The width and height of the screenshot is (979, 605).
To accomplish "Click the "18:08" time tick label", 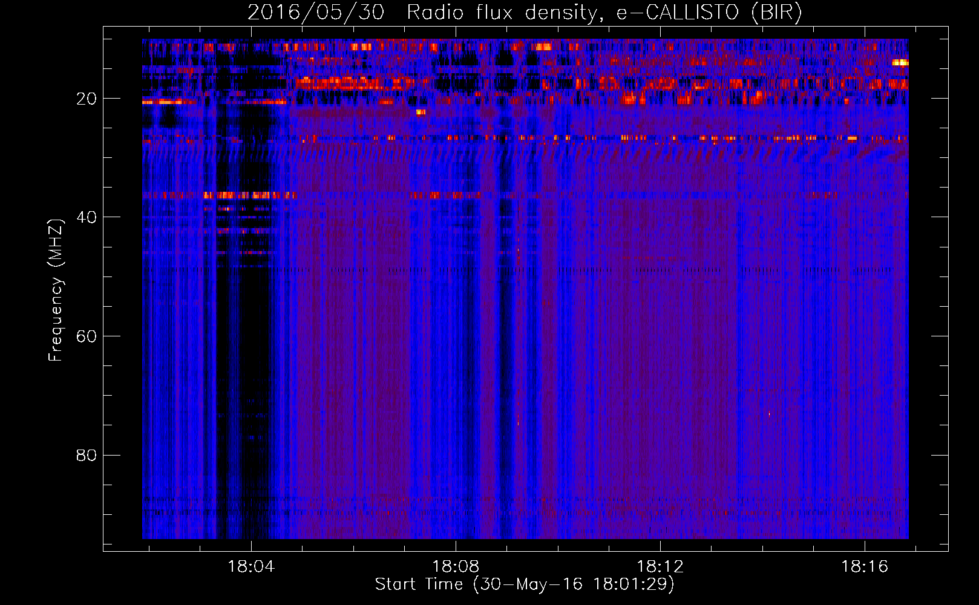I will tap(456, 566).
